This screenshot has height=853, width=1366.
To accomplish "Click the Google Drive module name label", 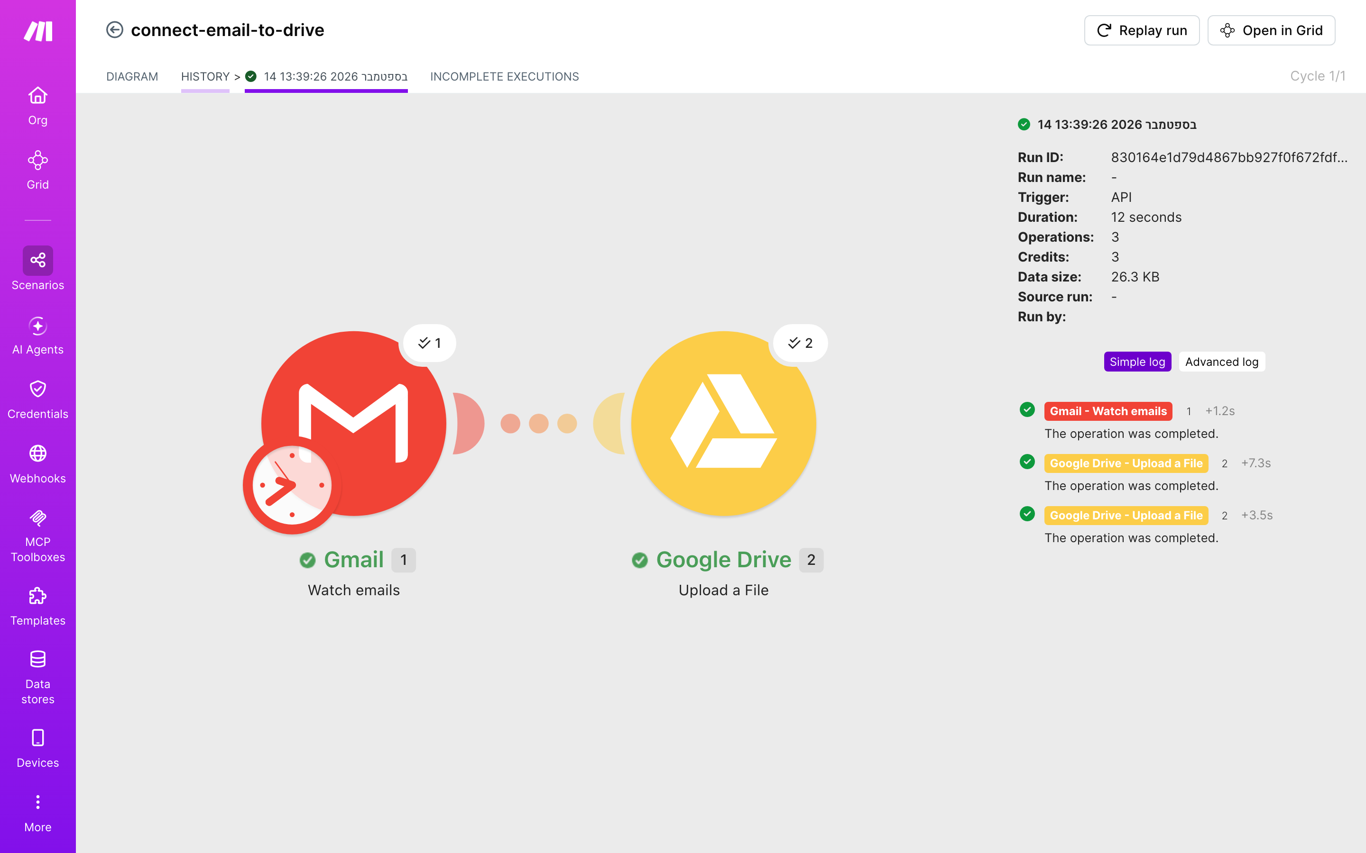I will coord(724,560).
